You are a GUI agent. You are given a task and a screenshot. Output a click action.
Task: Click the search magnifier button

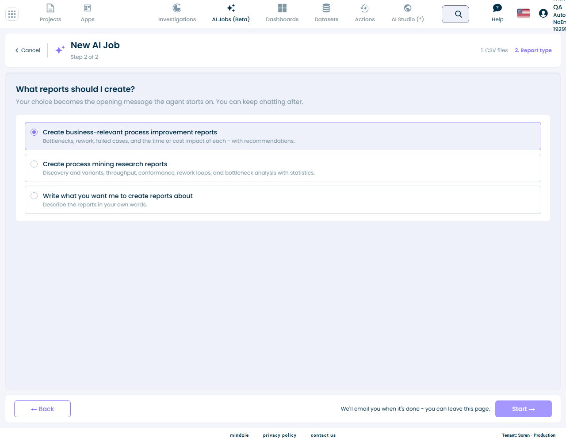(x=455, y=14)
